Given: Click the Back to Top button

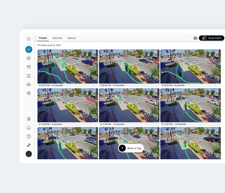Looking at the screenshot, I should coord(131,148).
